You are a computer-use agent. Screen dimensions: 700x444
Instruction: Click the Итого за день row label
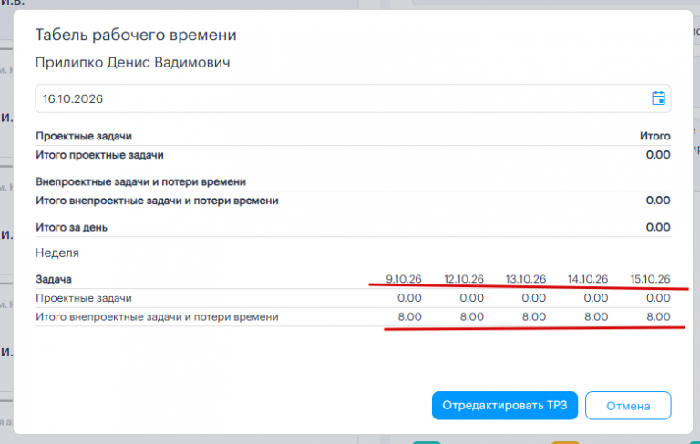(71, 227)
